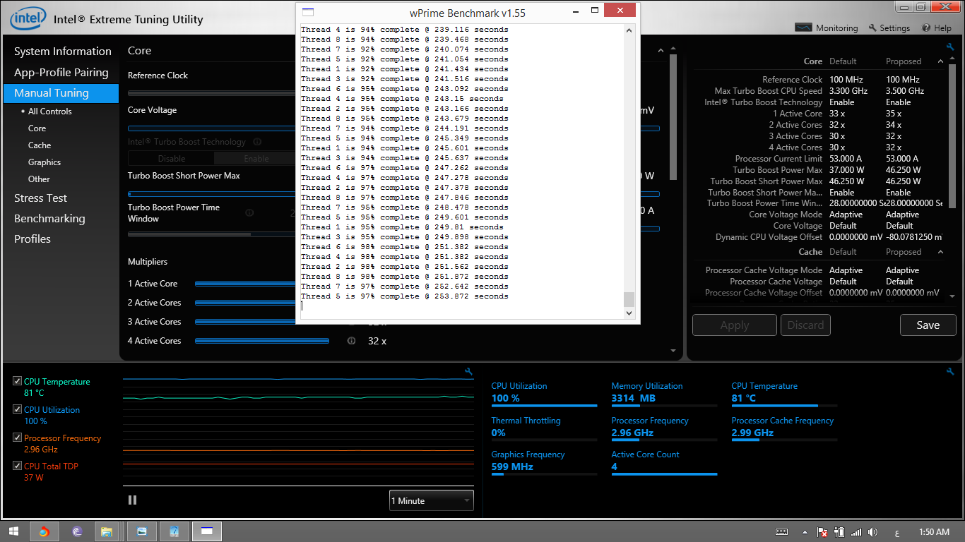
Task: Click the wPrime scrollbar up arrow
Action: (629, 30)
